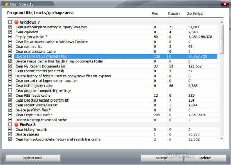Click the Clean Space 15 app icon
This screenshot has width=231, height=165.
[x=6, y=4]
